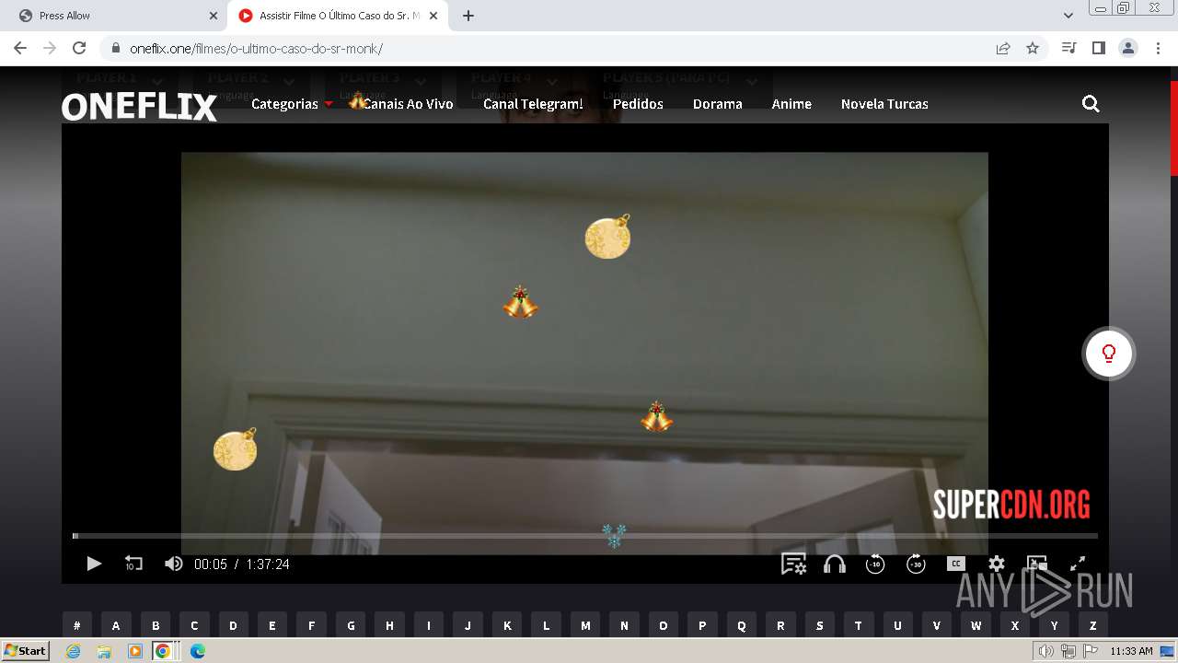Click the video progress bar
This screenshot has height=663, width=1178.
coord(585,536)
